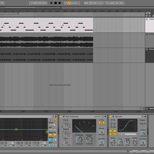This screenshot has height=154, width=154.
Task: Toggle Glue Compressor device activator
Action: 61,116
